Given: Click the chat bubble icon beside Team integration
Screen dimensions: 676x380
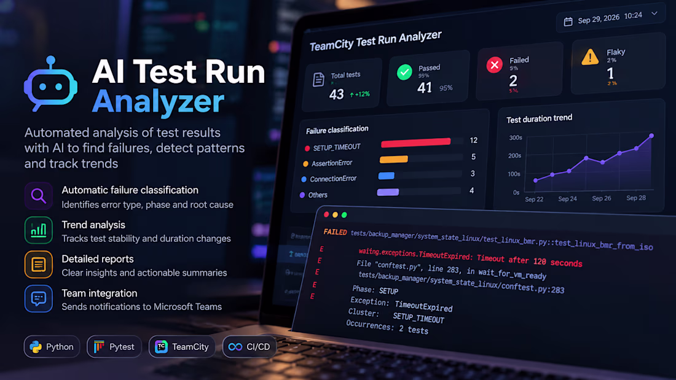Looking at the screenshot, I should [x=38, y=298].
